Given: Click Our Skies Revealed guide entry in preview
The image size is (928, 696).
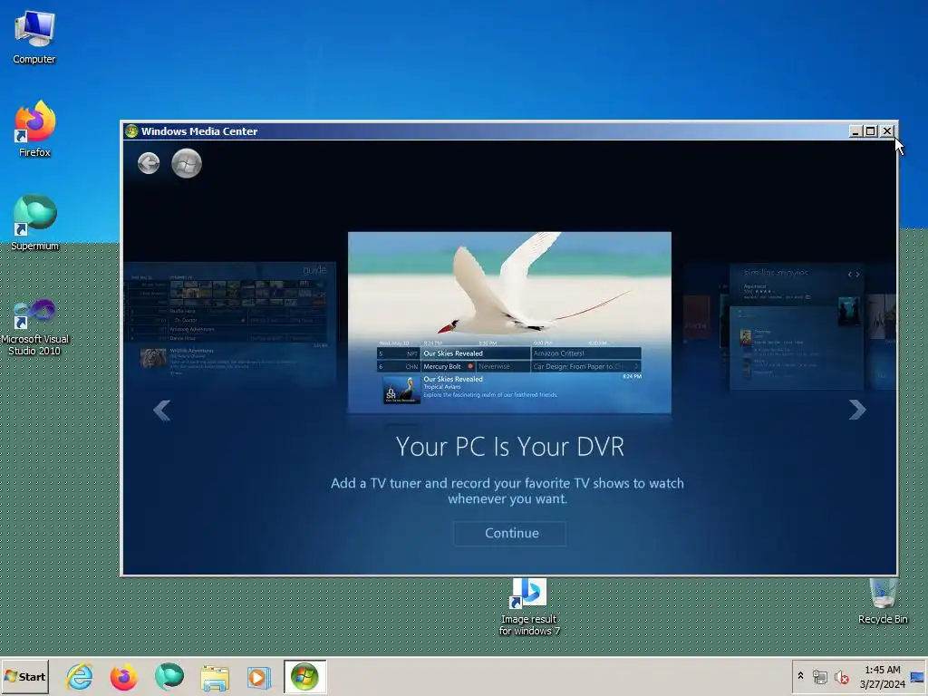Looking at the screenshot, I should pos(475,353).
